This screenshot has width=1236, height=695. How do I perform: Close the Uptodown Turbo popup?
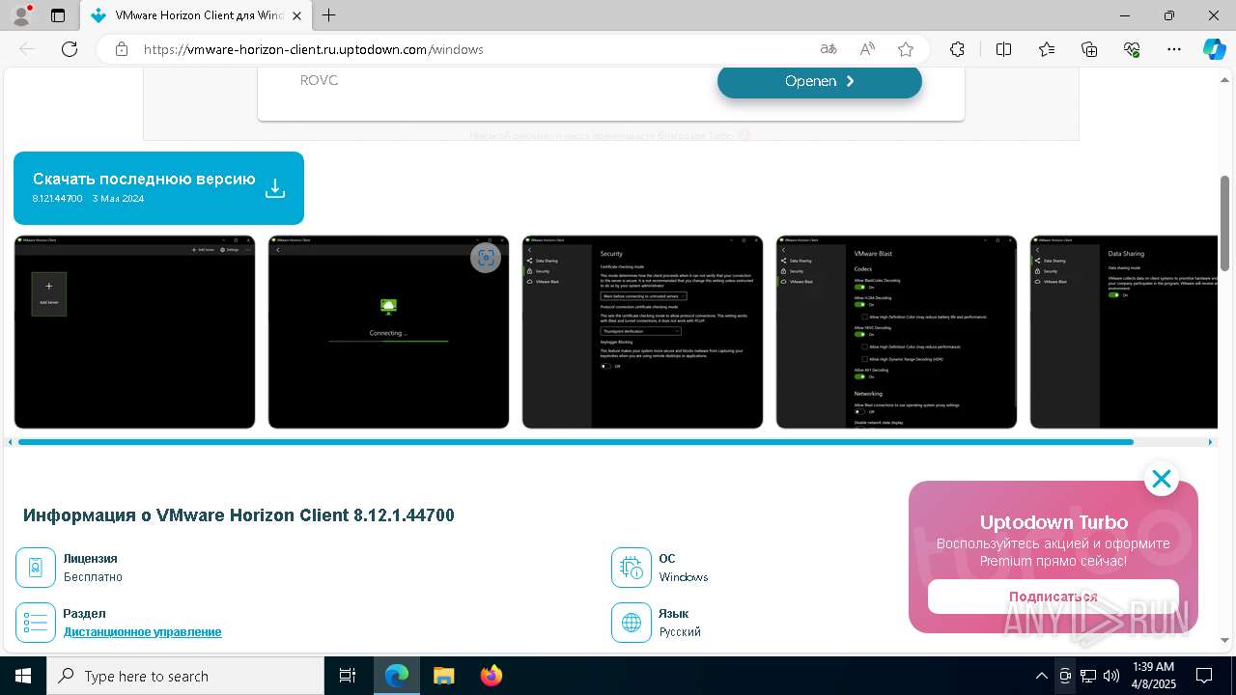tap(1161, 479)
